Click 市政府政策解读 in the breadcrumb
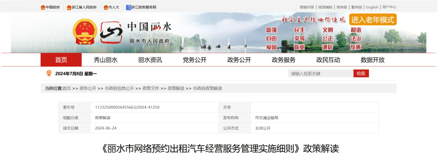The image size is (438, 163). click(x=208, y=88)
